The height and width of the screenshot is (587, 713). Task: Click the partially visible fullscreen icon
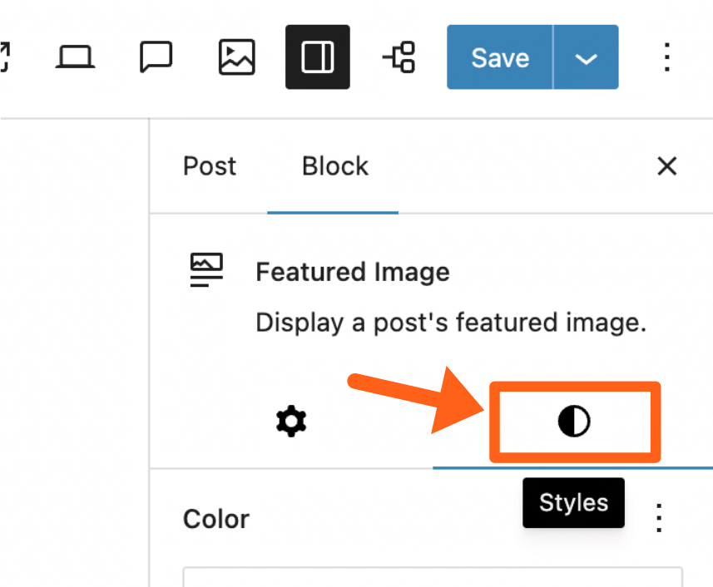click(4, 57)
